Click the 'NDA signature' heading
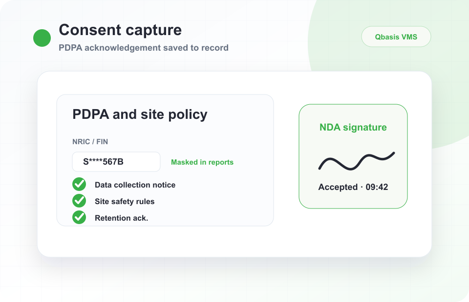Image resolution: width=469 pixels, height=302 pixels. click(x=353, y=127)
